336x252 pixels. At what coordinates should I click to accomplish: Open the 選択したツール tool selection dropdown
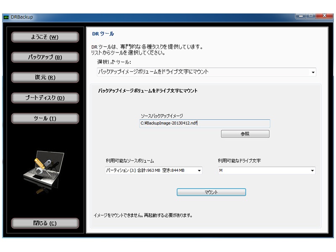pyautogui.click(x=312, y=72)
